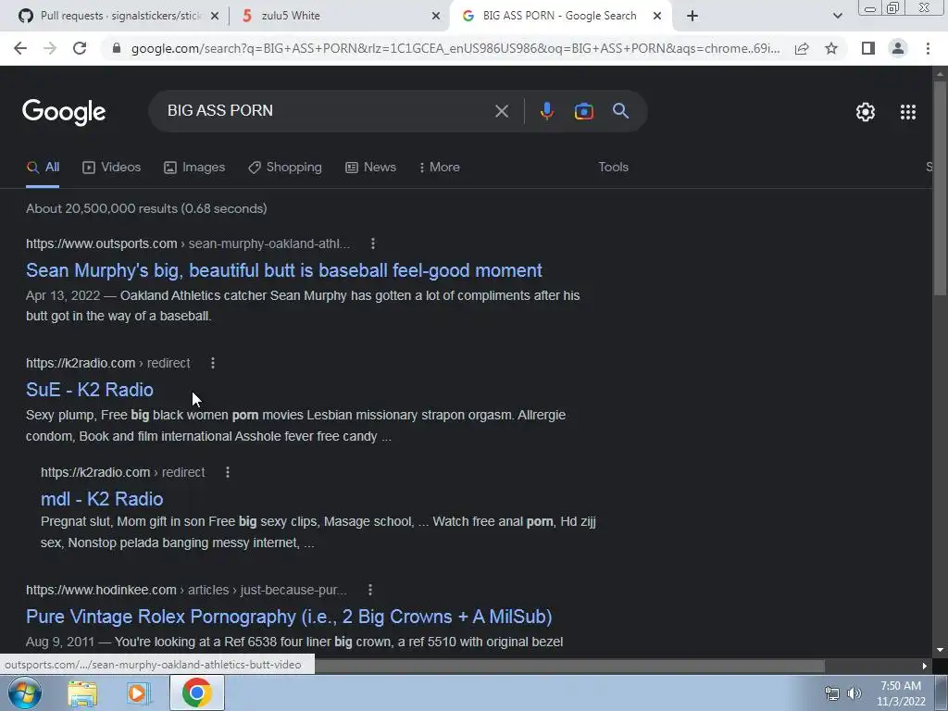Select the All results tab
The image size is (948, 711).
pyautogui.click(x=43, y=168)
